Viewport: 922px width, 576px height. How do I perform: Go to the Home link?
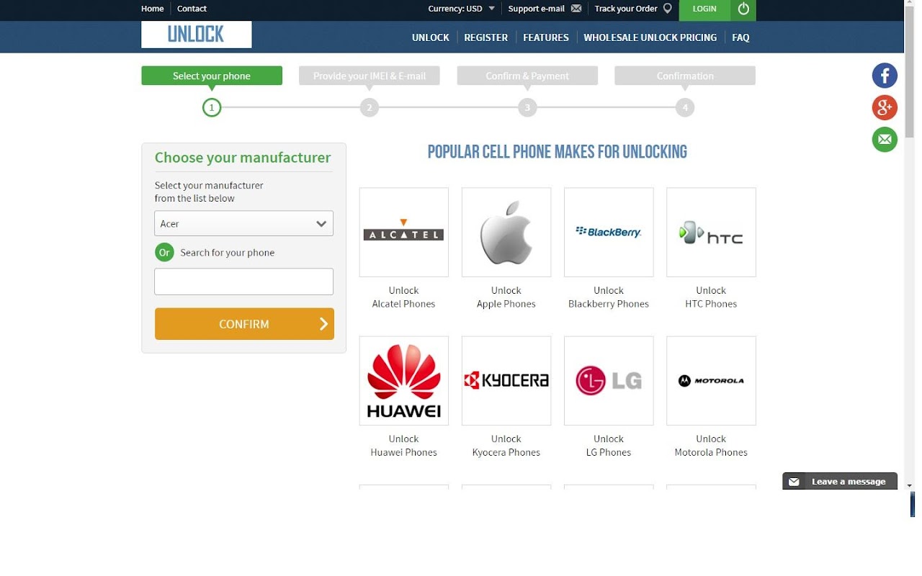click(153, 9)
